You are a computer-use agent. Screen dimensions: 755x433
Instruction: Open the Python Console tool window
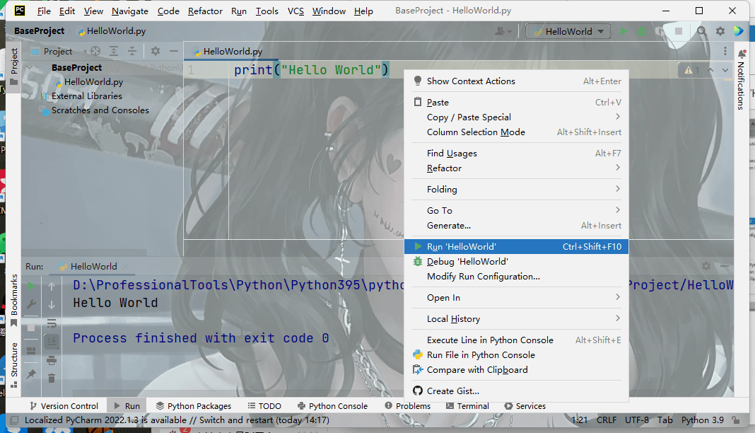point(333,406)
